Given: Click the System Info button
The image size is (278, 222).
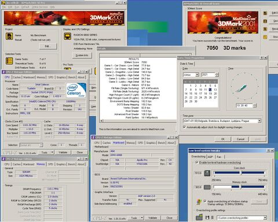Looking at the screenshot, I should point(82,55).
